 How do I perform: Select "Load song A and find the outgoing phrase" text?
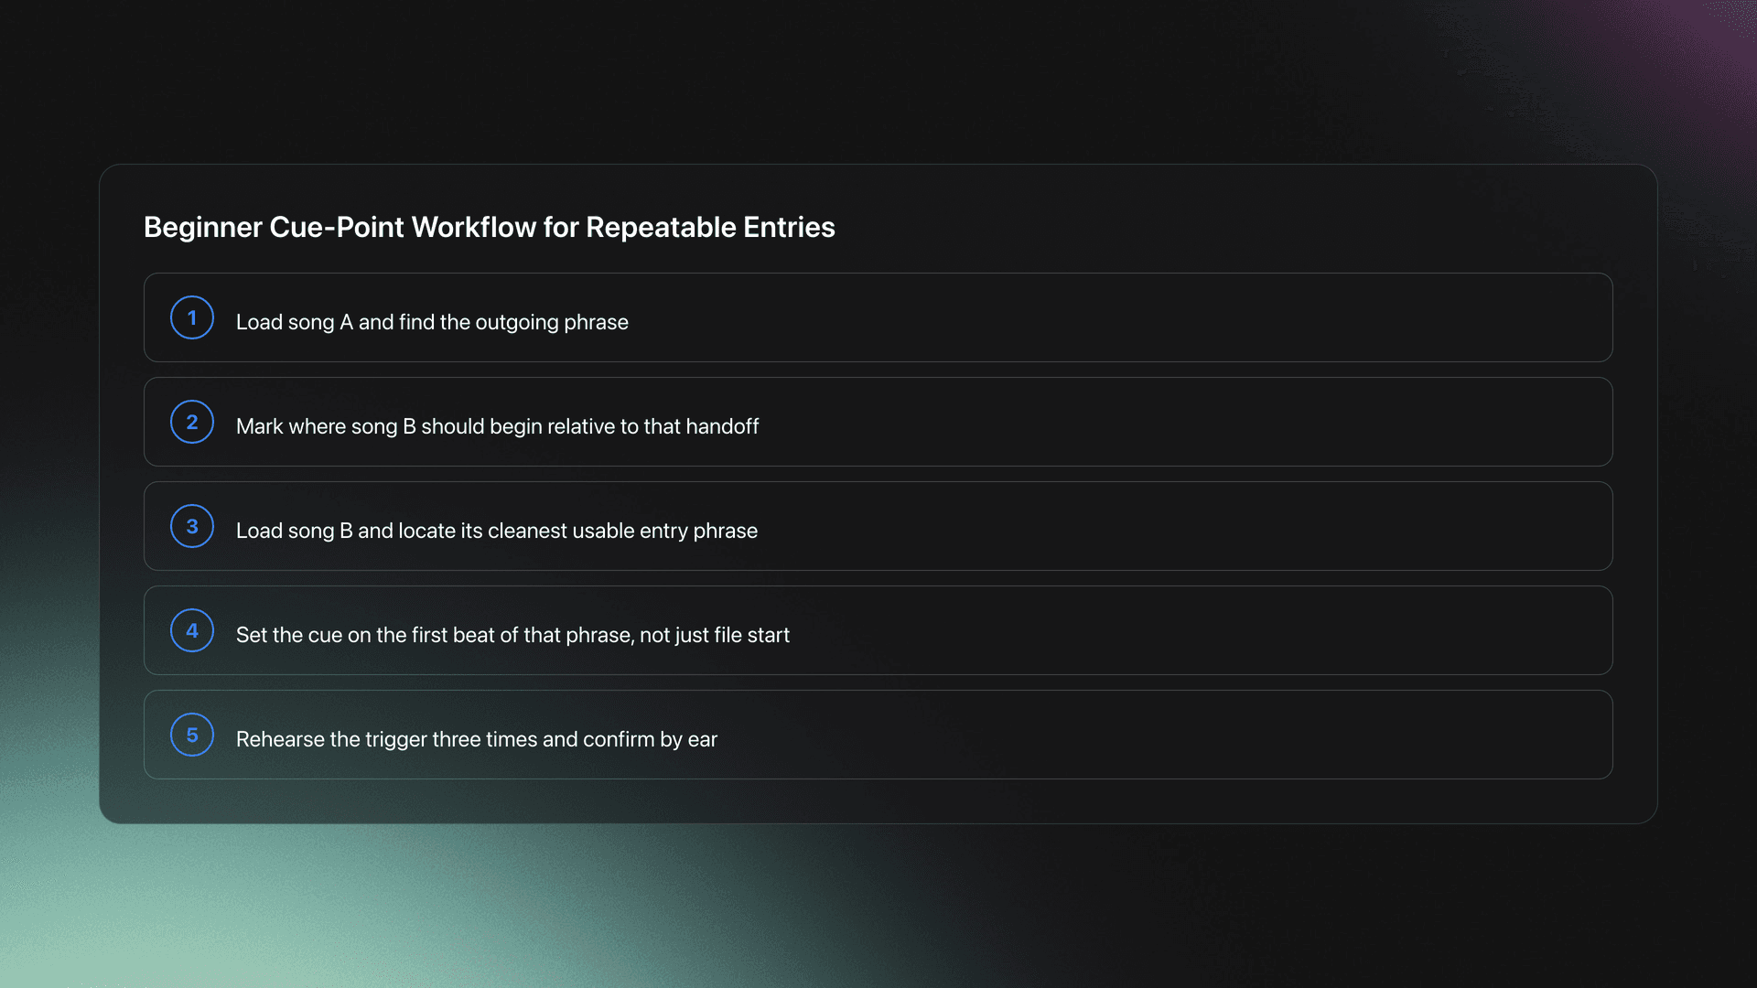click(x=432, y=322)
